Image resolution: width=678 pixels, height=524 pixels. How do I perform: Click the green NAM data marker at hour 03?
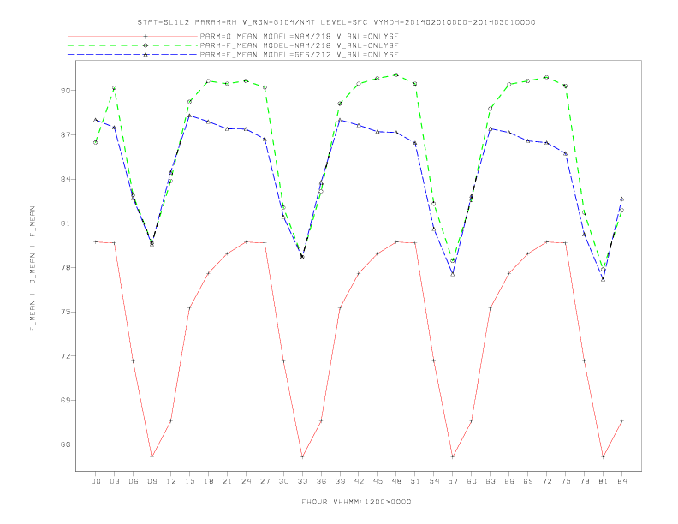coord(114,88)
